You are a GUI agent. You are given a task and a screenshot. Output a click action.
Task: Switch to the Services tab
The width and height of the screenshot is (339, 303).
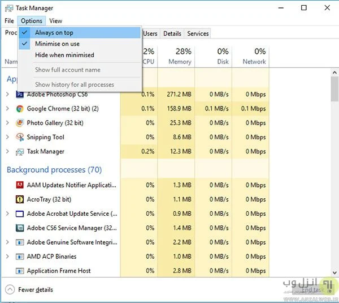pos(198,33)
